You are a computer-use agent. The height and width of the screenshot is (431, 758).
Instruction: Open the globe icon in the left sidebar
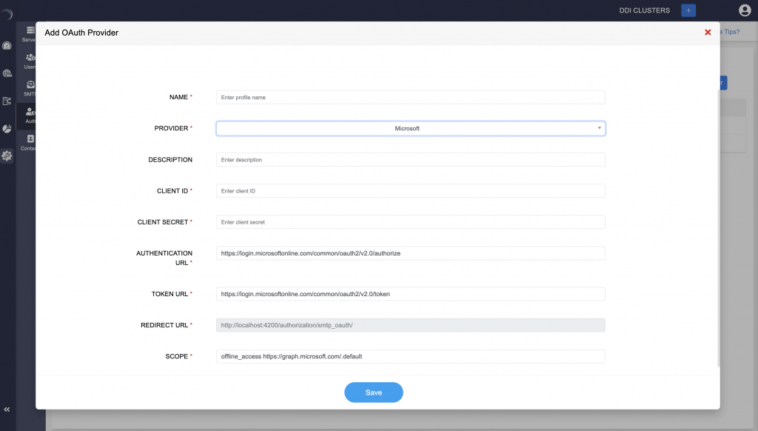(x=7, y=73)
